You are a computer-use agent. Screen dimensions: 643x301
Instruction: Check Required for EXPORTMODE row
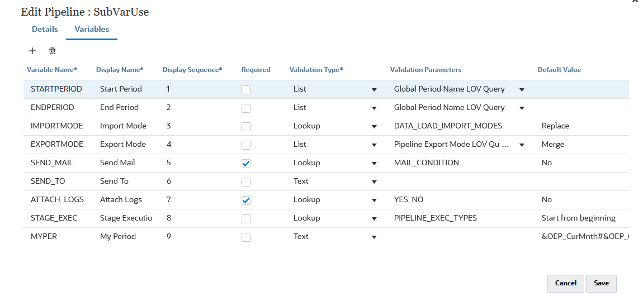click(246, 145)
